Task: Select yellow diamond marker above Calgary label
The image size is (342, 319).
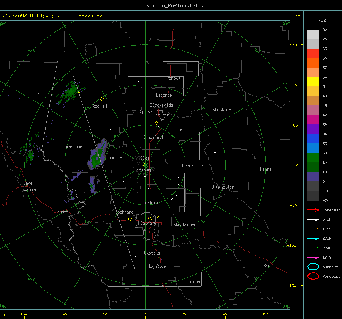Action: point(150,218)
